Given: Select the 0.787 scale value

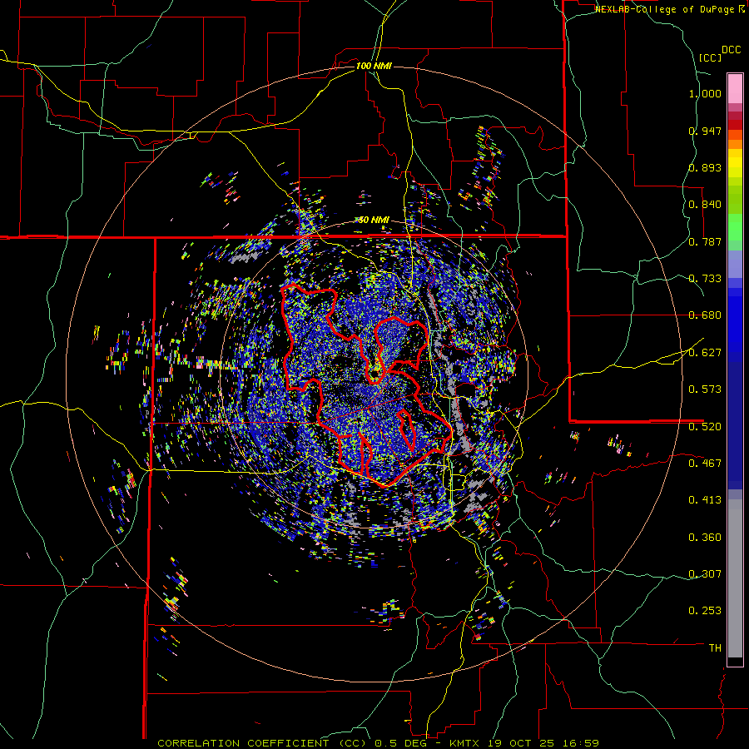Looking at the screenshot, I should [705, 241].
